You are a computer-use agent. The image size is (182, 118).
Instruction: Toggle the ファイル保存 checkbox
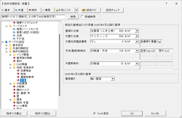click(x=95, y=113)
